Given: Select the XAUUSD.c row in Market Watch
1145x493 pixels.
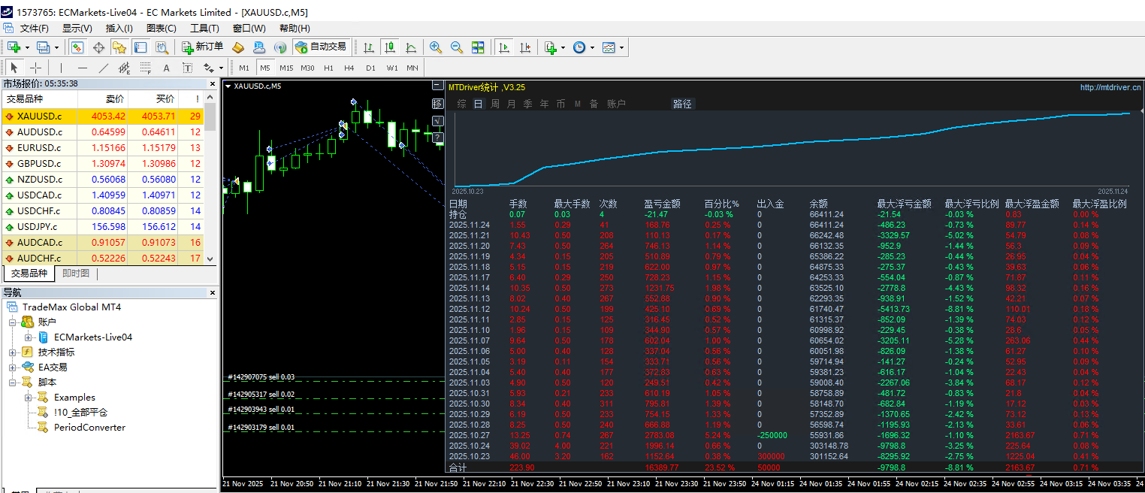Looking at the screenshot, I should 39,116.
